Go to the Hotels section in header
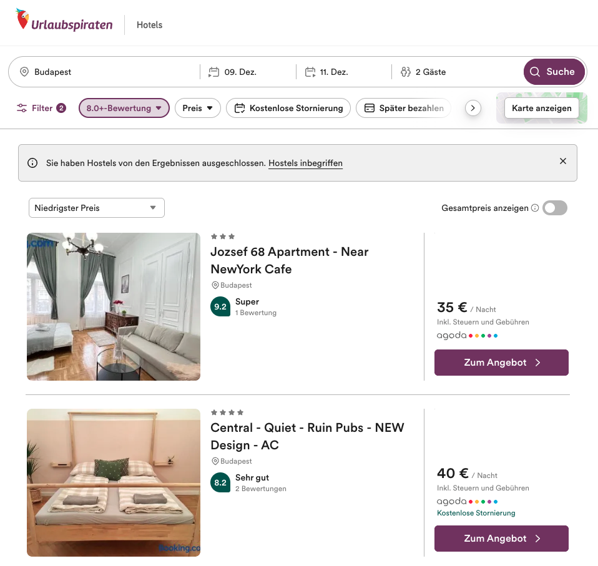 tap(149, 25)
